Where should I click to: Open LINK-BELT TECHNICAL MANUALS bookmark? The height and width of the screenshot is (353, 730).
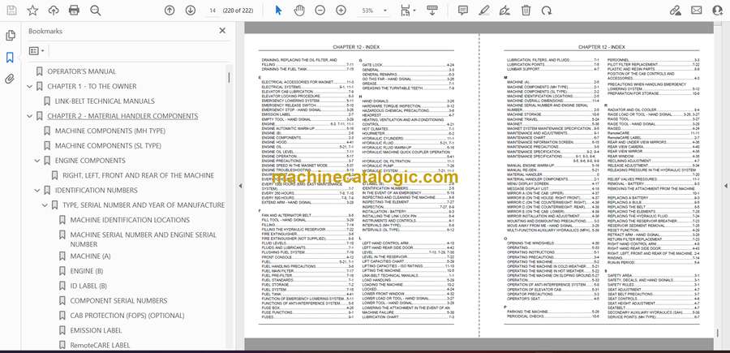[x=105, y=101]
